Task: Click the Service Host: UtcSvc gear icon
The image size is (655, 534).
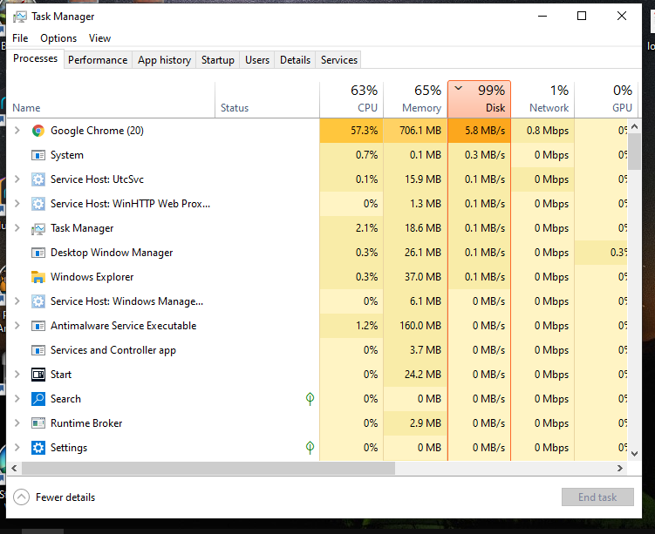Action: 38,179
